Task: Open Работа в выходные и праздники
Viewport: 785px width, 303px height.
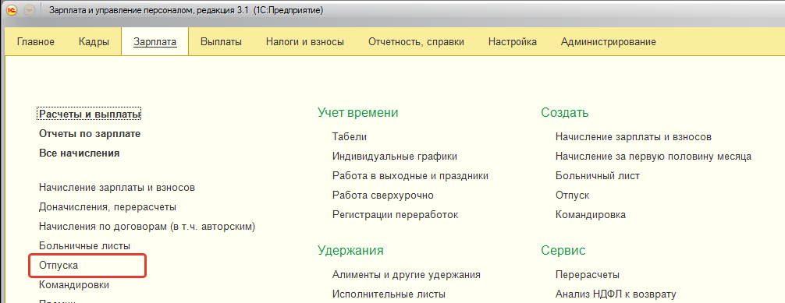Action: coord(410,176)
